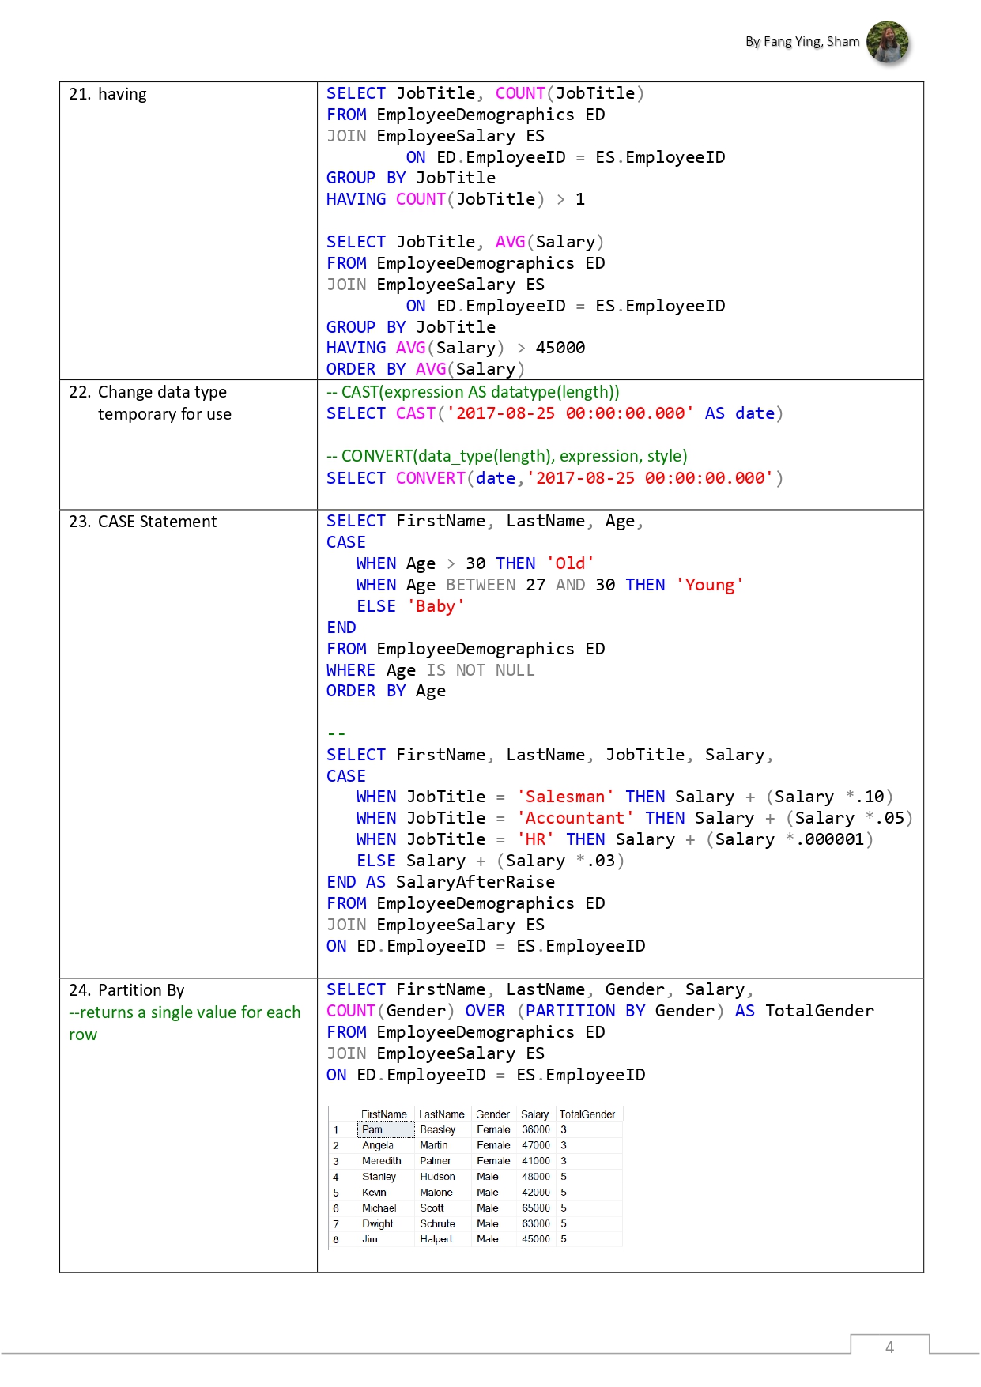Select the FirstName column header in results
The image size is (981, 1387).
click(x=384, y=1114)
